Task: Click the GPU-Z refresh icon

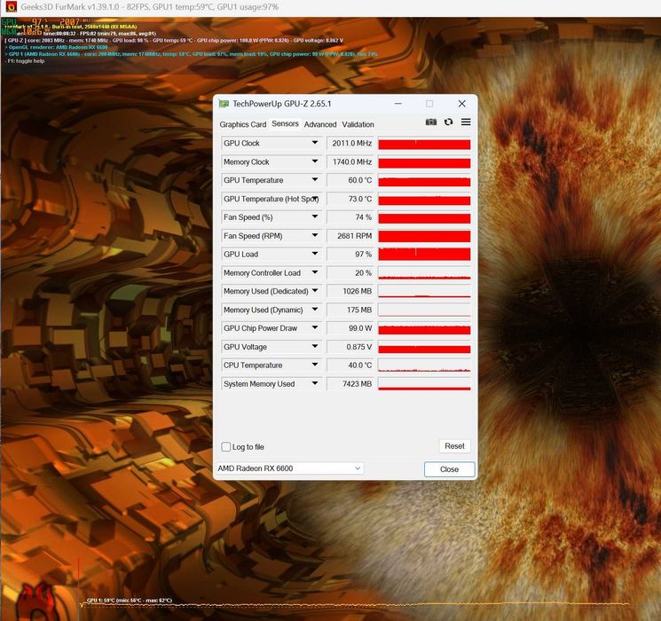Action: (449, 122)
